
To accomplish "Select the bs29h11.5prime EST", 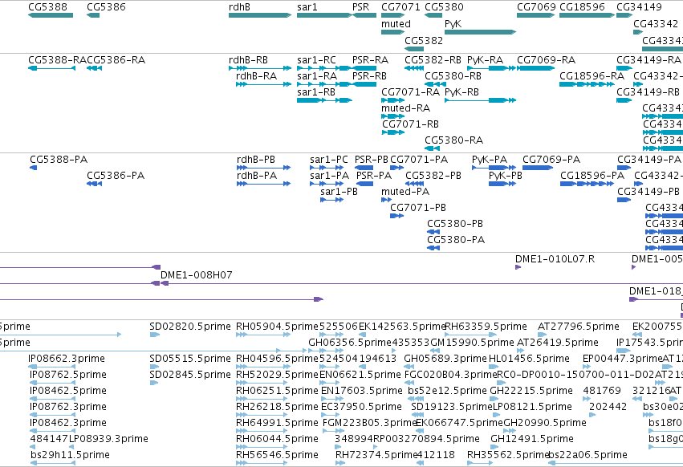I will 53,463.
